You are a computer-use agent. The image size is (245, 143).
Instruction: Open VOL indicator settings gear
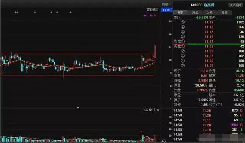pyautogui.click(x=150, y=110)
